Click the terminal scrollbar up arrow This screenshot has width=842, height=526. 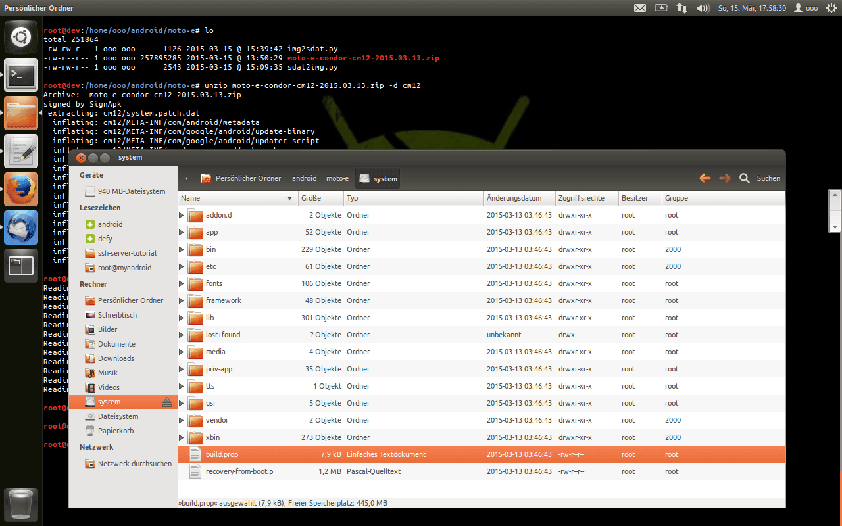coord(835,195)
